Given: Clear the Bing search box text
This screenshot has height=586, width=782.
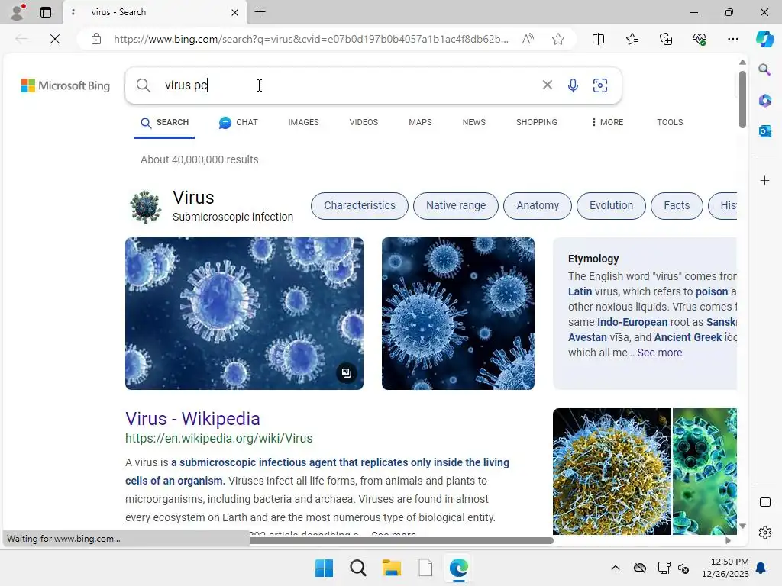Looking at the screenshot, I should click(547, 85).
